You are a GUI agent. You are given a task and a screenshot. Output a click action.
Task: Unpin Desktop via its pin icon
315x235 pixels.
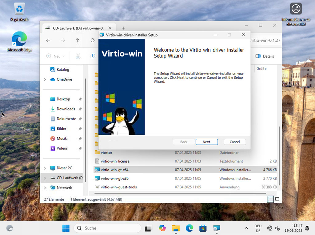80,99
